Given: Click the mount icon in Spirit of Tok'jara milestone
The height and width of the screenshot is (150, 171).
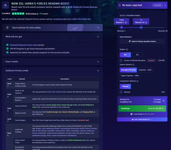Looking at the screenshot, I should tap(130, 41).
